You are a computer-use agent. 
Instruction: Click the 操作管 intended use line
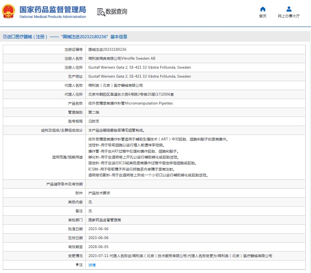(x=134, y=151)
